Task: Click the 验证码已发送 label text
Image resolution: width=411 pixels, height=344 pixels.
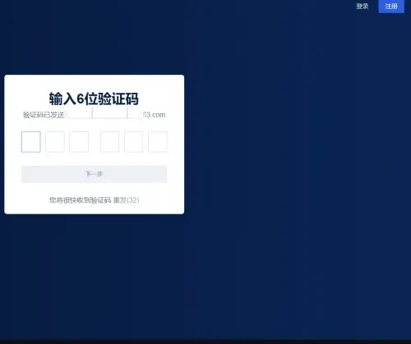Action: [x=44, y=115]
